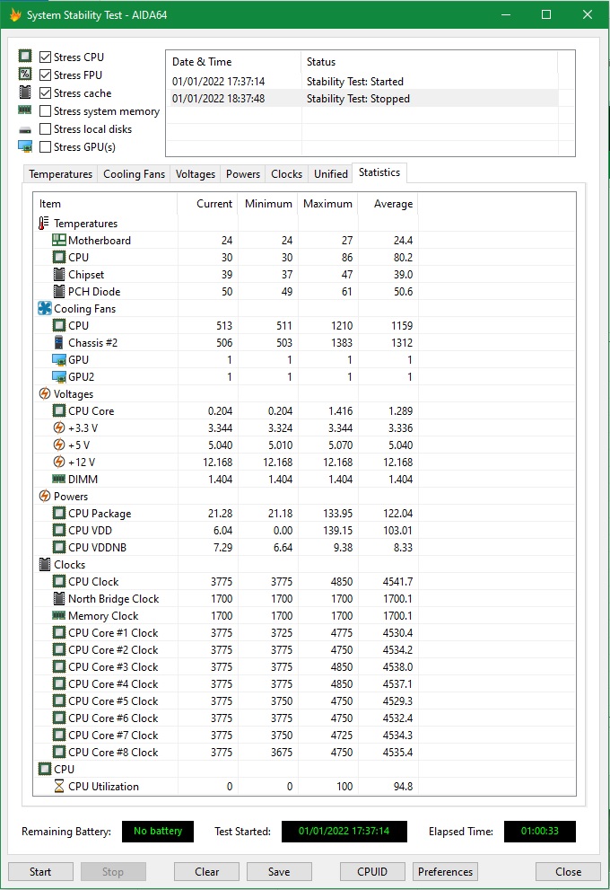Click the Voltages lightning icon
This screenshot has width=610, height=890.
[44, 393]
